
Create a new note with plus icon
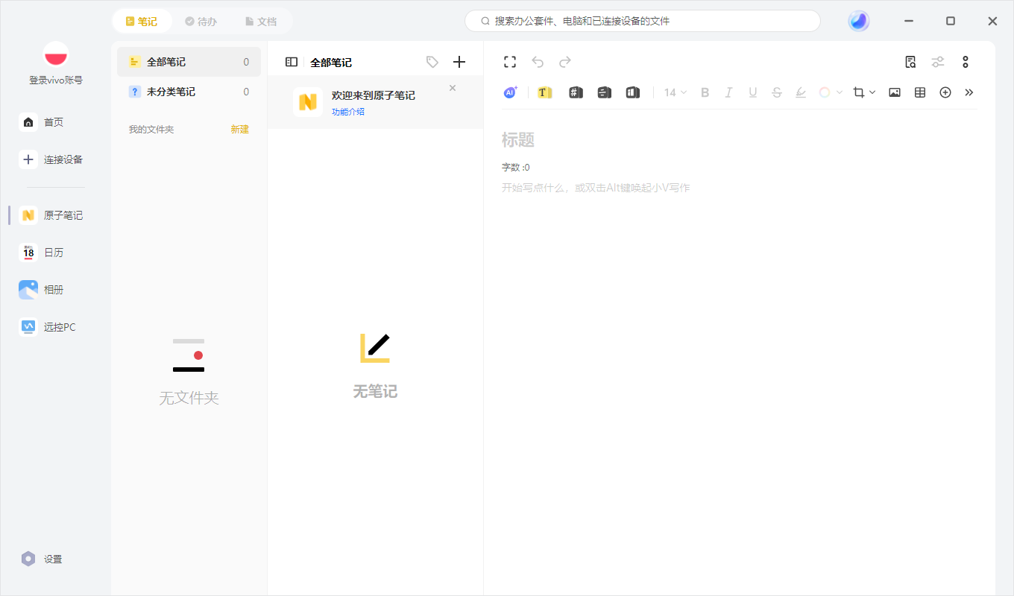(x=459, y=62)
